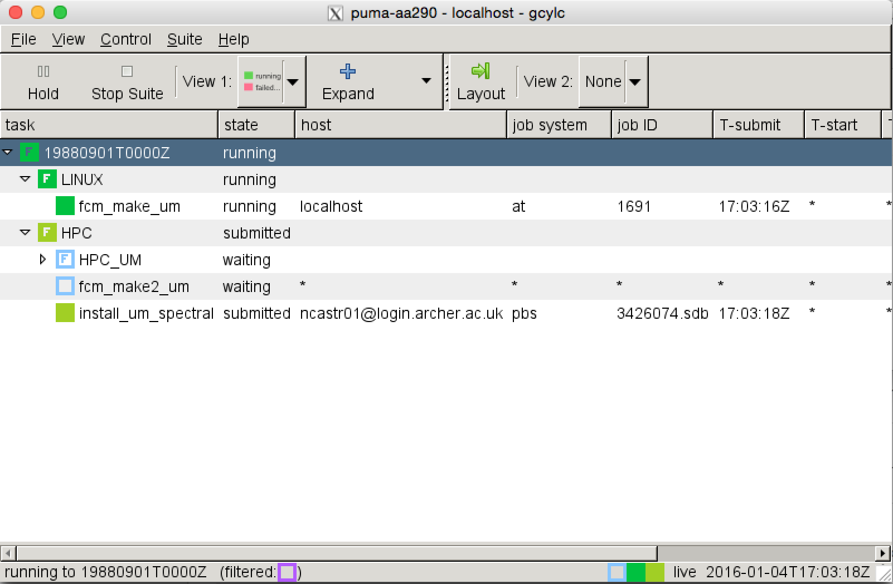893x584 pixels.
Task: Click the window resize grip corner
Action: coord(884,574)
